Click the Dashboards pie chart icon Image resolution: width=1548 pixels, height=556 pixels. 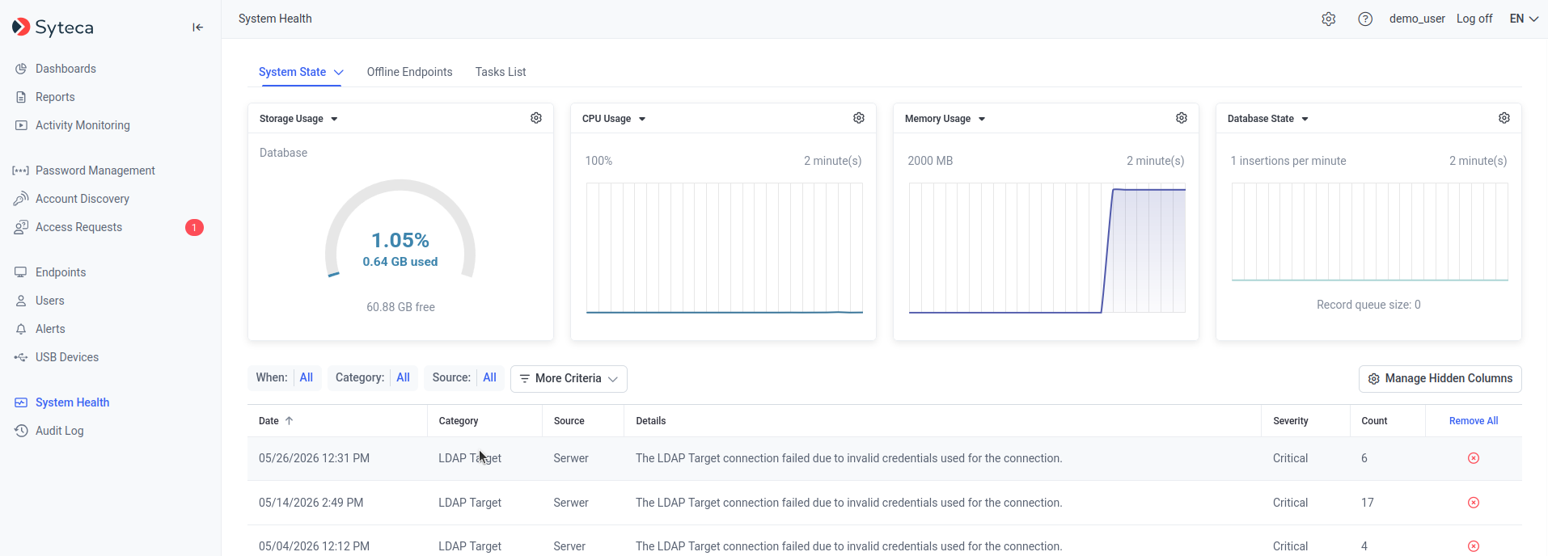coord(21,69)
